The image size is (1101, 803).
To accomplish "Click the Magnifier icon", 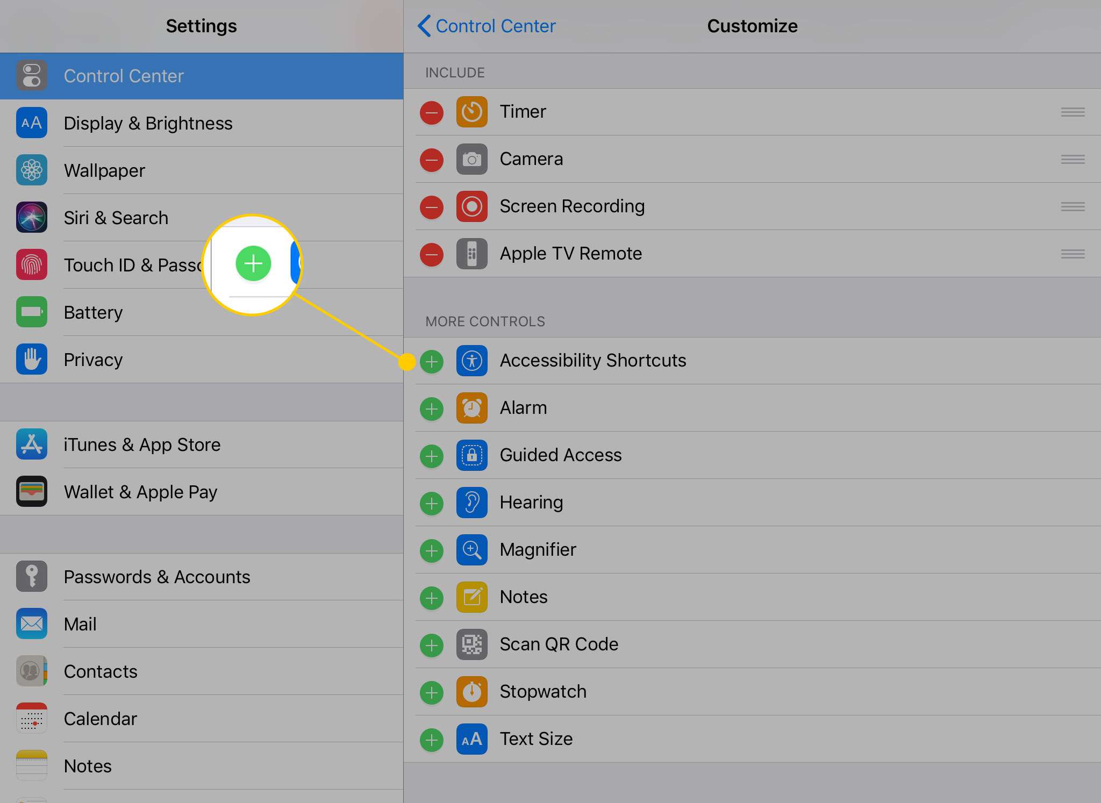I will 472,550.
